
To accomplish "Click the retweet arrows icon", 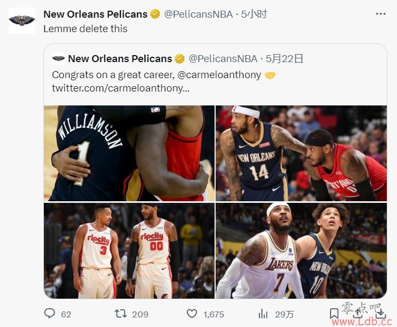I will pos(120,314).
